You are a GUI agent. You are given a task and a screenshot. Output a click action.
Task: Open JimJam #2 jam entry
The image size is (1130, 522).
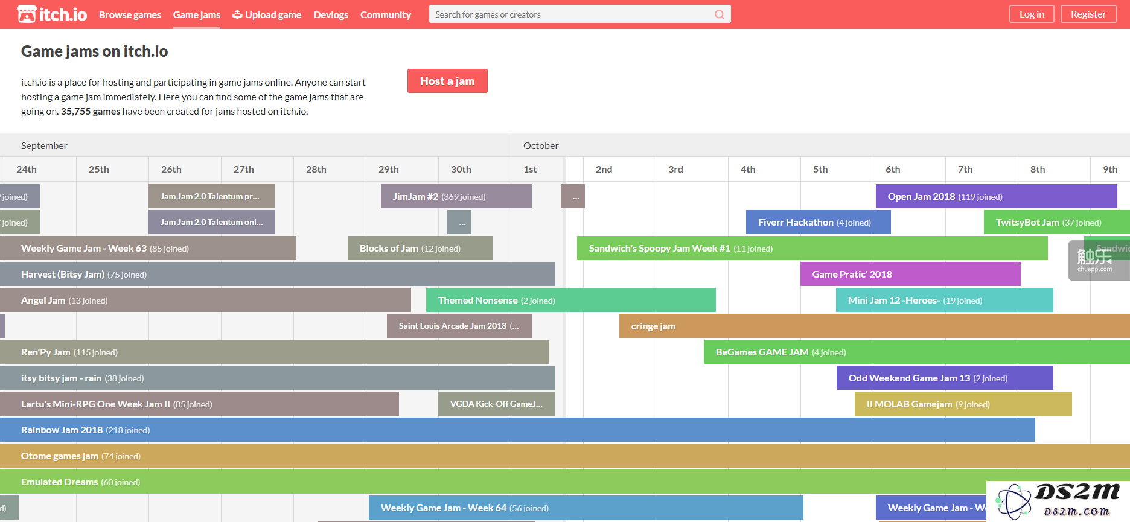456,196
